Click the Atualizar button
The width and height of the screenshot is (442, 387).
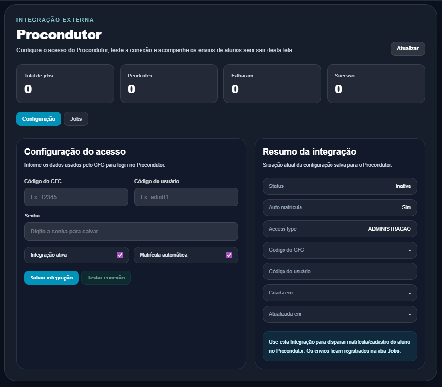[x=408, y=49]
